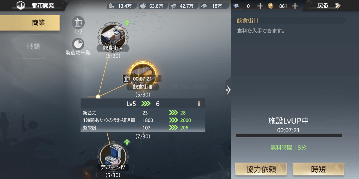Click the 施設LvUP progress bar
The image size is (359, 179).
(289, 136)
